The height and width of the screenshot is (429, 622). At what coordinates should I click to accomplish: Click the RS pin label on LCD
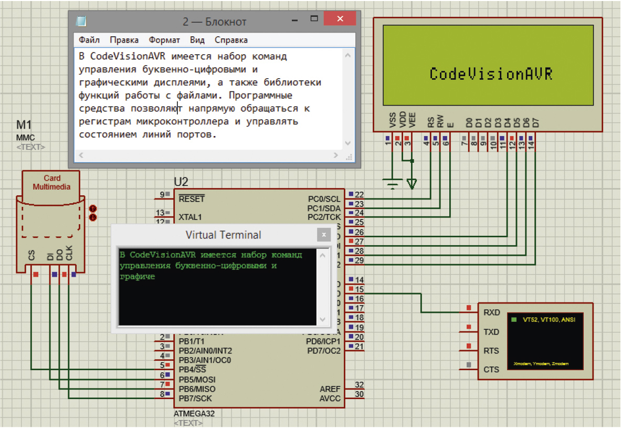tap(431, 122)
